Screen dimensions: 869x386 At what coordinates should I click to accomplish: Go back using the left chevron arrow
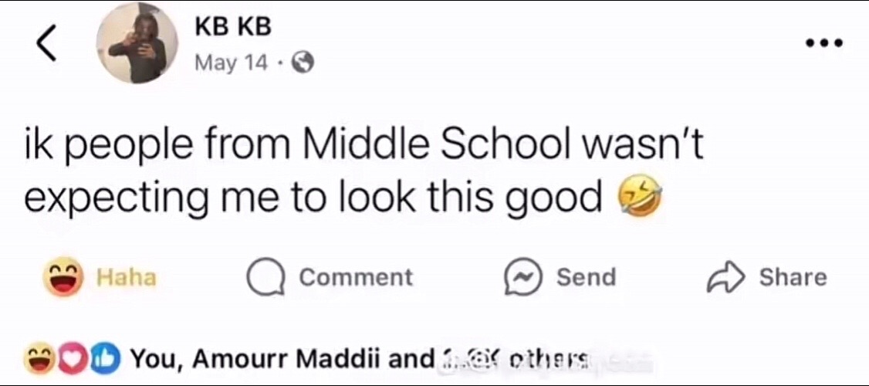(47, 44)
